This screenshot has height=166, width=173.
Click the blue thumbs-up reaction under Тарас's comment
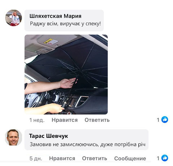[165, 158]
